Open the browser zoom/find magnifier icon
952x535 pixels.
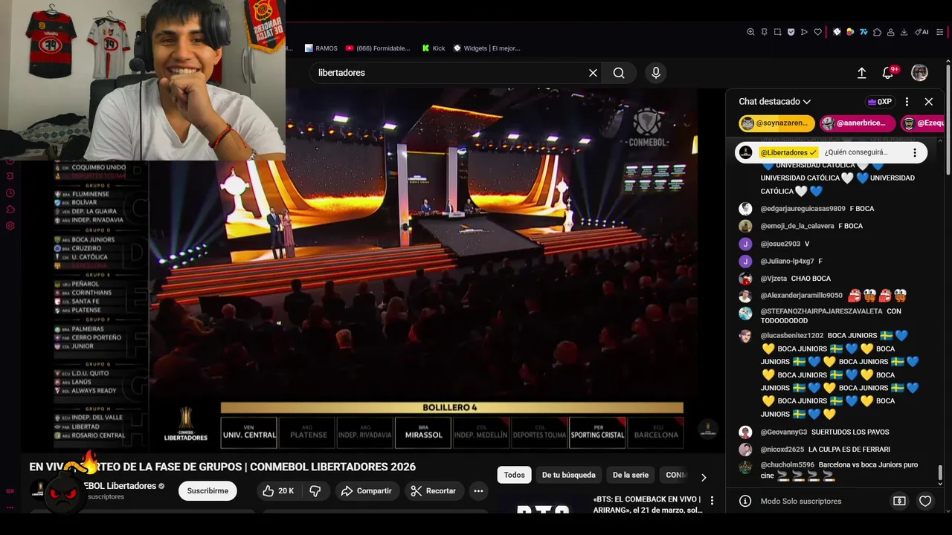pyautogui.click(x=750, y=32)
